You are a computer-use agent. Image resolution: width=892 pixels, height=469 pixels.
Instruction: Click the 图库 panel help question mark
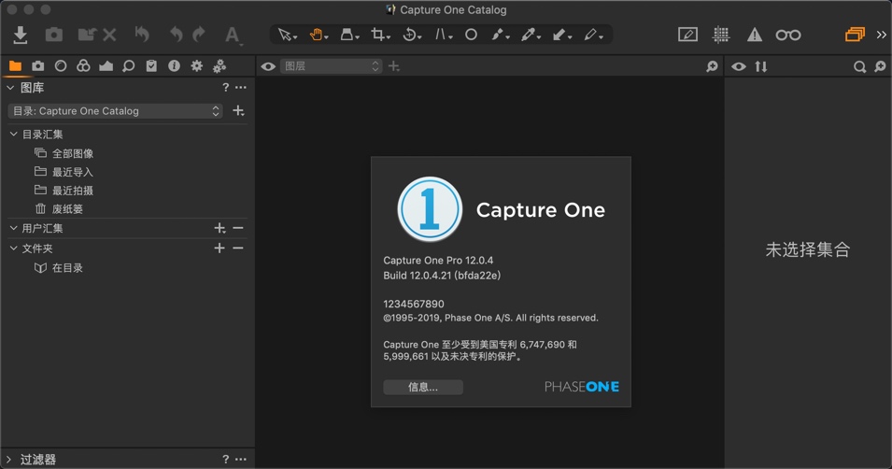[x=226, y=88]
